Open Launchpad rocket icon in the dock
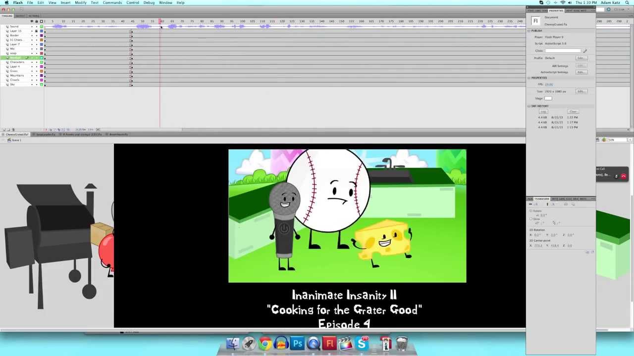 click(249, 343)
